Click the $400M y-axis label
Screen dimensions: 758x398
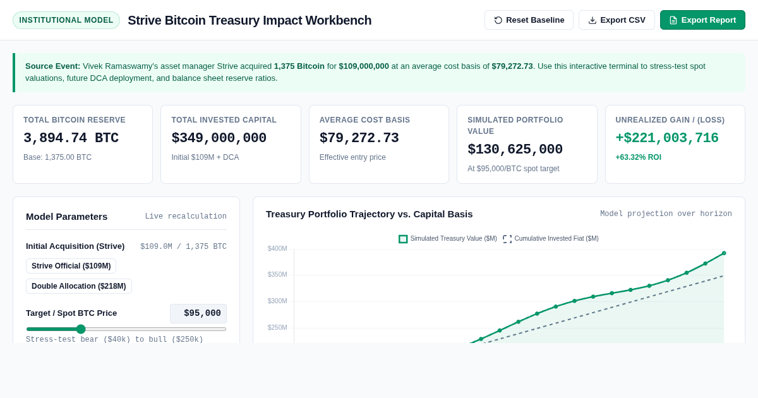point(277,248)
